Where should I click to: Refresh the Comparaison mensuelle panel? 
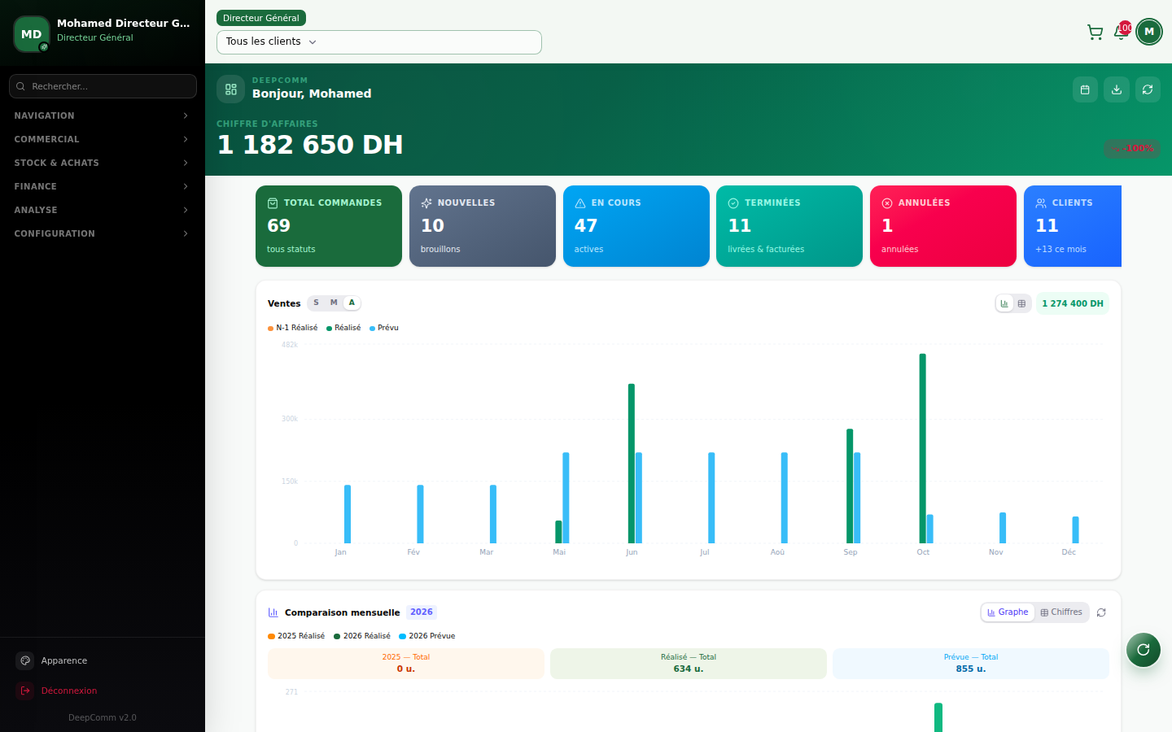pyautogui.click(x=1101, y=612)
